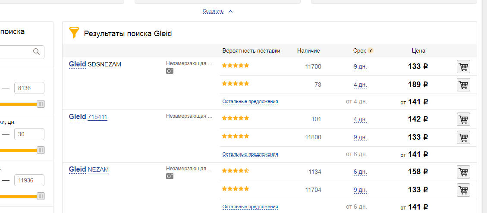The image size is (487, 213).
Task: Click input field containing 11936
Action: pyautogui.click(x=29, y=180)
